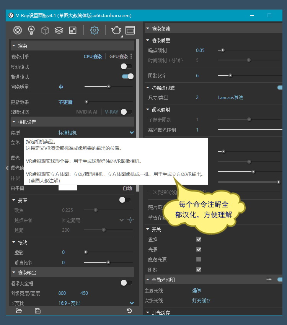The height and width of the screenshot is (325, 287).
Task: Click 强算 primary rays option
Action: (x=197, y=291)
